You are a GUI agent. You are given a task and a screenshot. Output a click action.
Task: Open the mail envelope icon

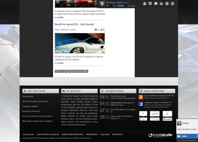click(156, 4)
